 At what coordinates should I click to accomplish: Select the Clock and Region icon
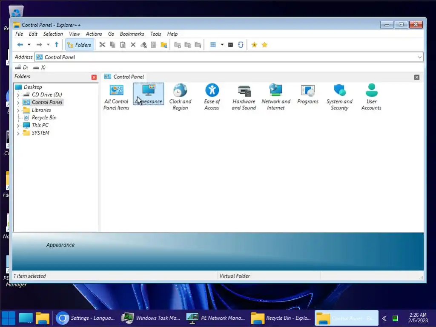180,97
